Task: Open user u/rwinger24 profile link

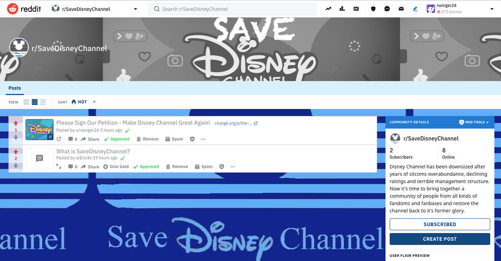Action: click(x=87, y=130)
